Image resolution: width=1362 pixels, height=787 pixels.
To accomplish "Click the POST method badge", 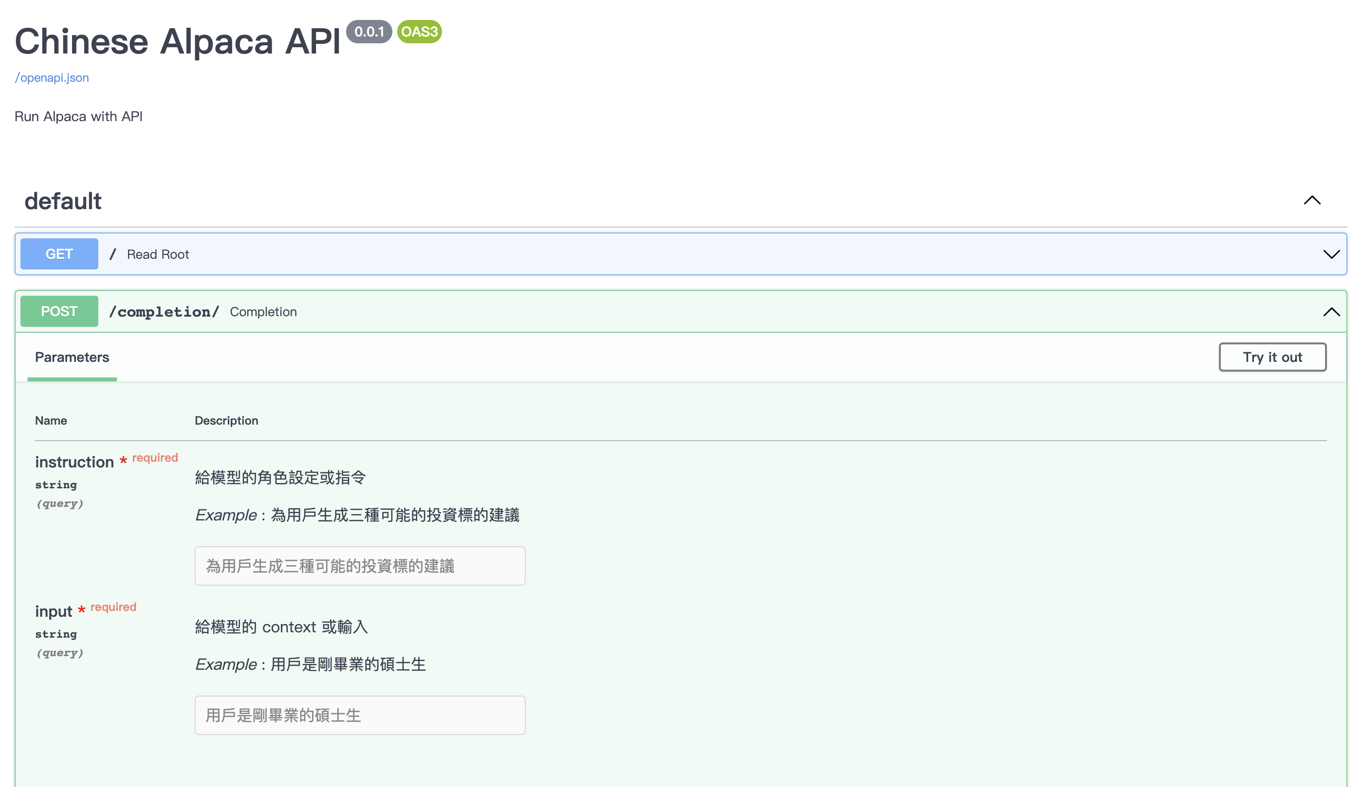I will [59, 312].
